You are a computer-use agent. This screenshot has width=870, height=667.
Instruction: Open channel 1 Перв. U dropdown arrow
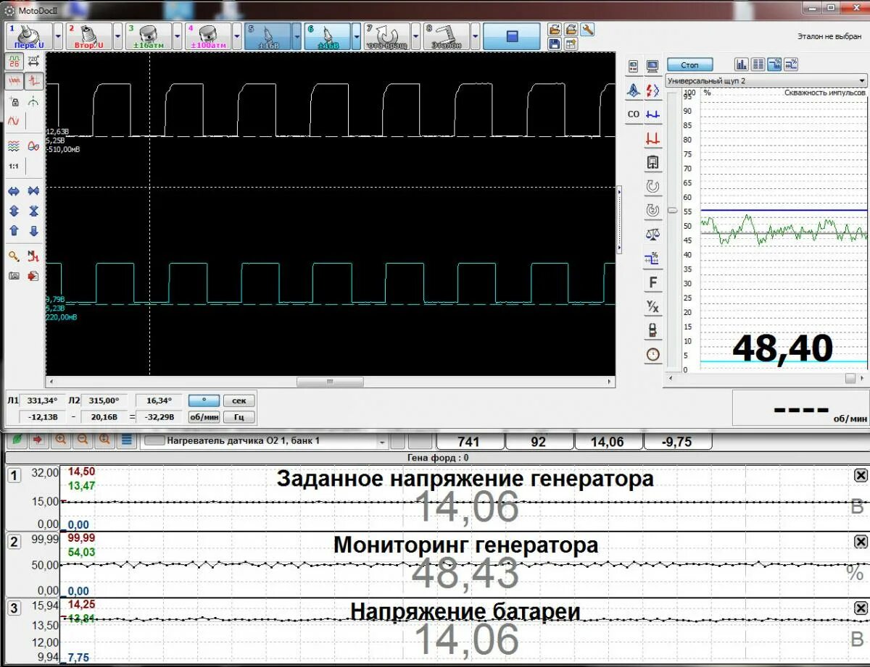coord(58,35)
